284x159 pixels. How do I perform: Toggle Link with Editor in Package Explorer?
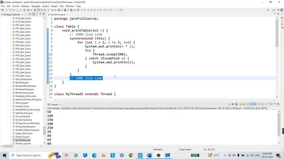[x=34, y=14]
